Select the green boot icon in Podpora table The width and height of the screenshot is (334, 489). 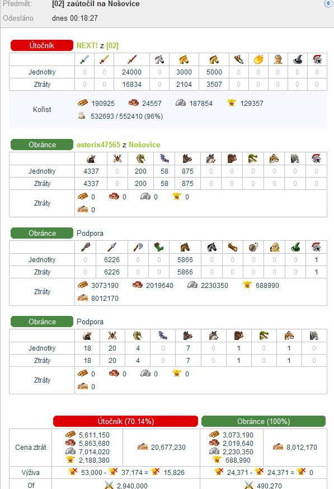pos(159,247)
